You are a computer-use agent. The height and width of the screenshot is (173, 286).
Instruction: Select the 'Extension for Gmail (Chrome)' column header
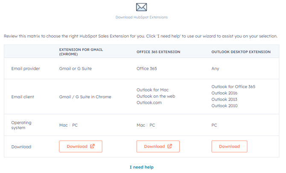coord(81,52)
